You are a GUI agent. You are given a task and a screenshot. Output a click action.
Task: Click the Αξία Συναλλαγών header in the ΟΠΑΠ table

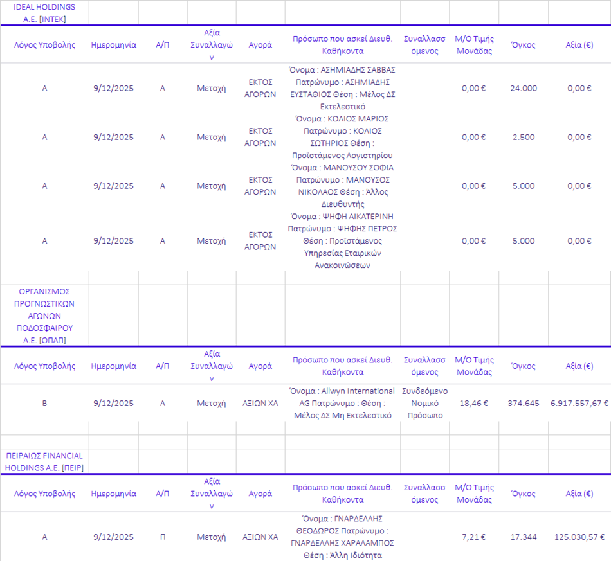click(212, 366)
